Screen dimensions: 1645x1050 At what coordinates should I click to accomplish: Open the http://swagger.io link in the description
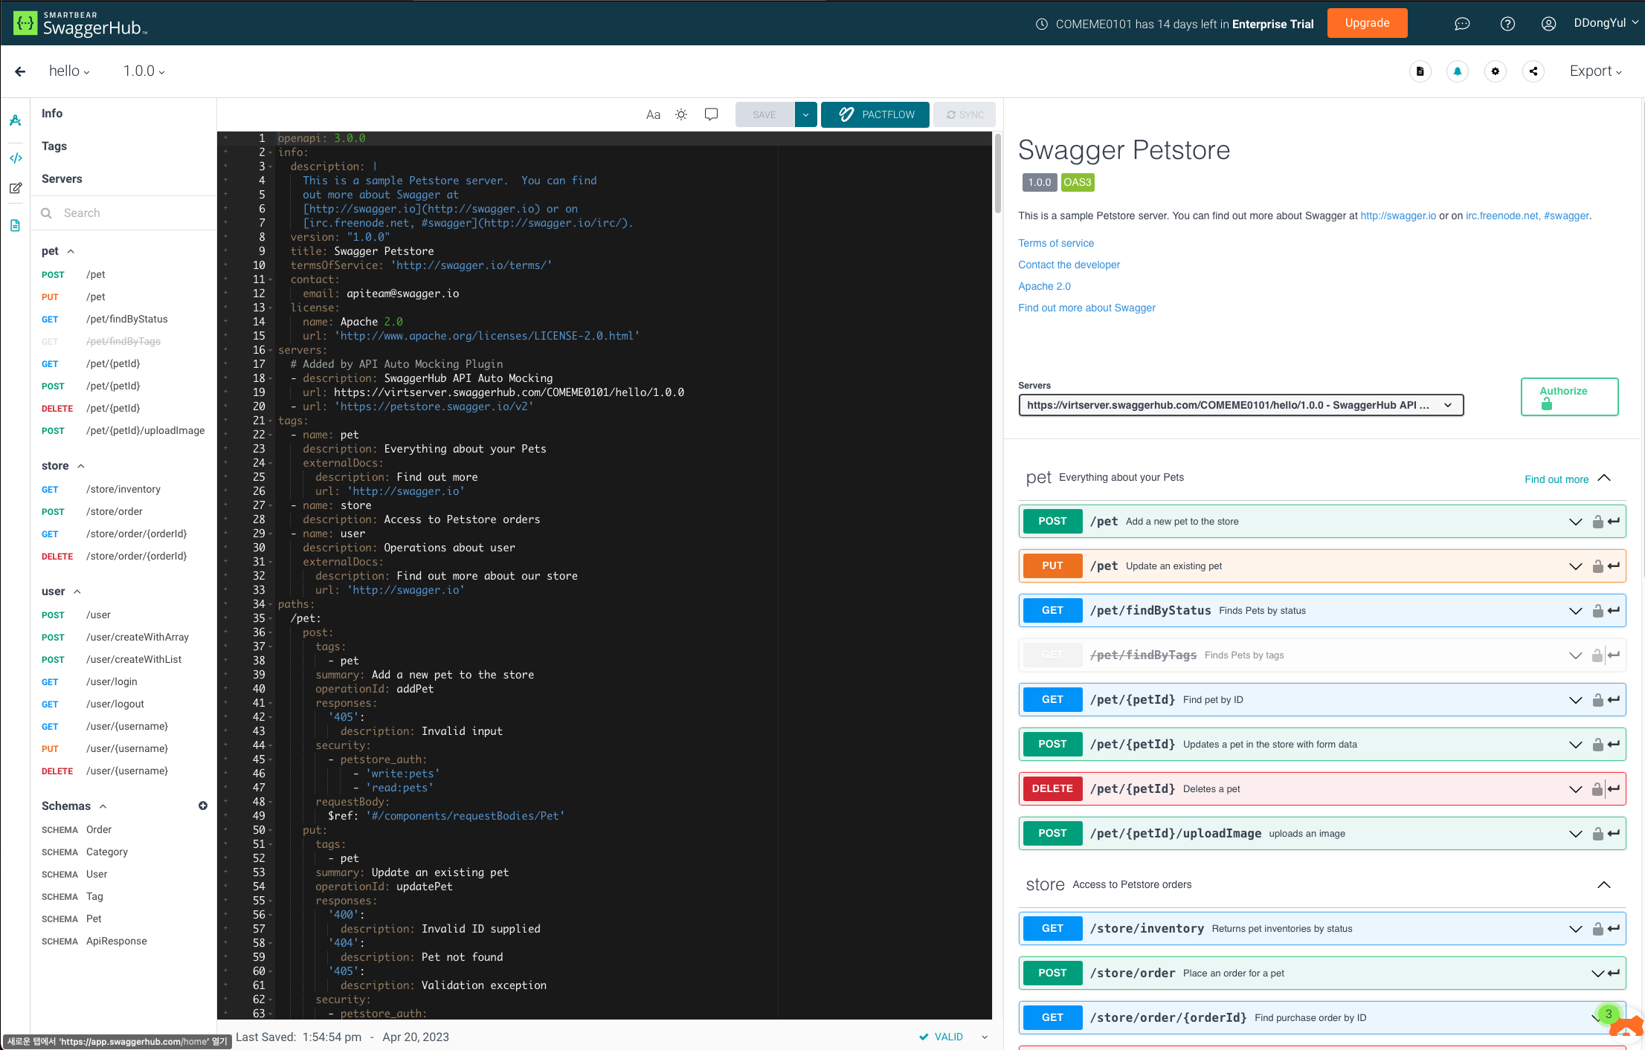click(x=1398, y=215)
